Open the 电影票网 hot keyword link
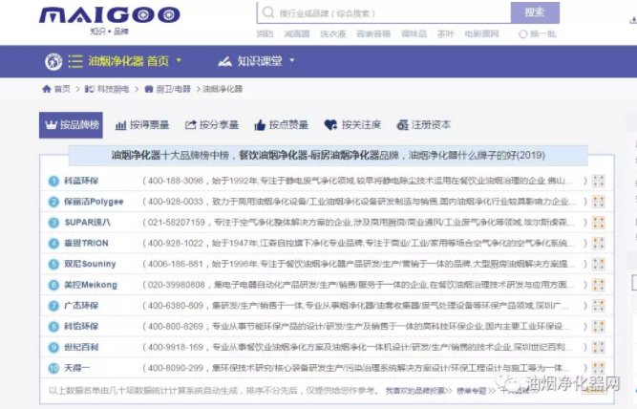Viewport: 637px width, 409px height. [482, 33]
